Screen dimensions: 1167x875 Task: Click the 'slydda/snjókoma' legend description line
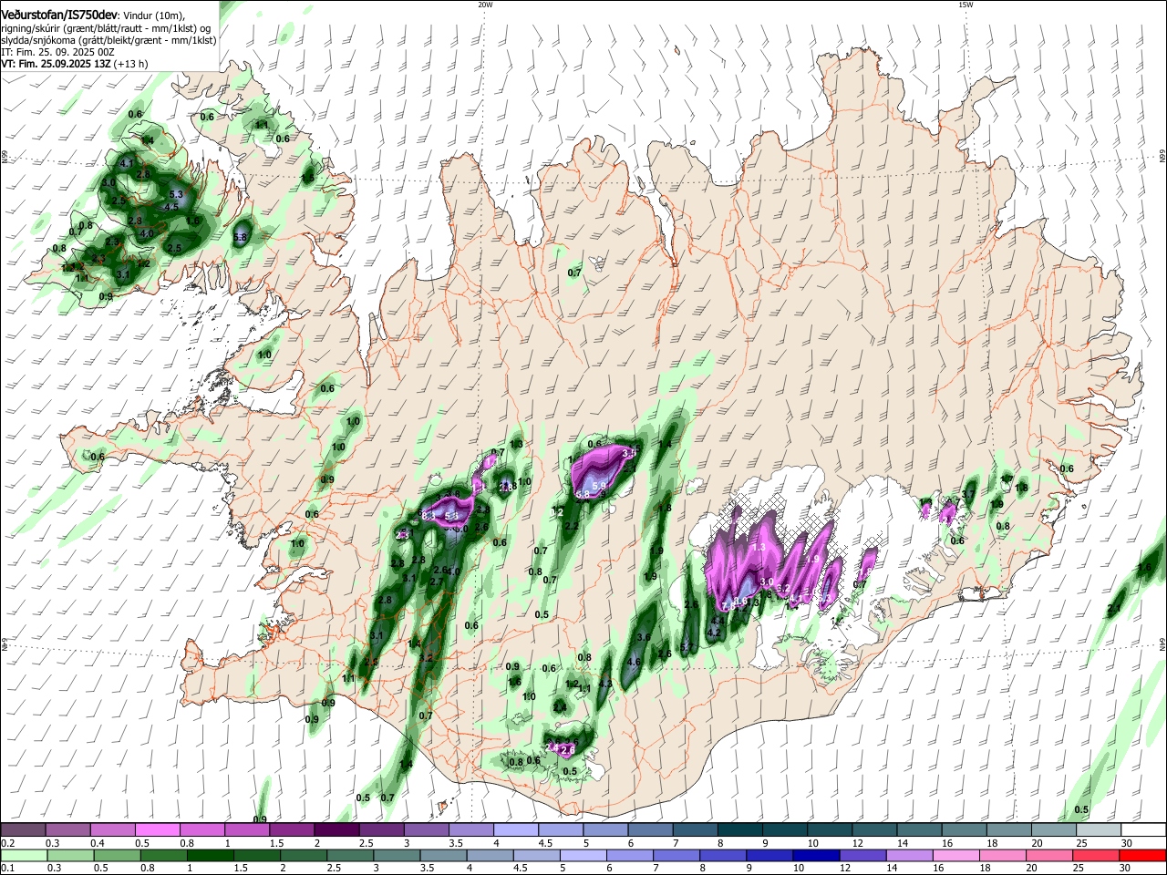tap(108, 40)
